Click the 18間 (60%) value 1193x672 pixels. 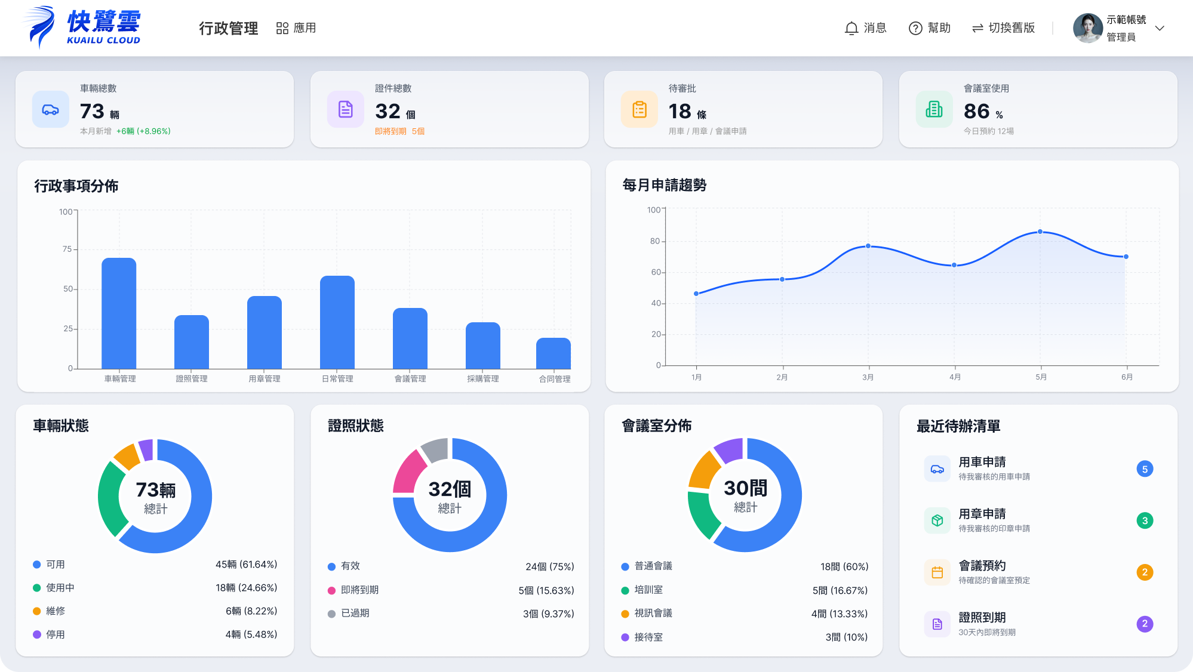click(844, 566)
